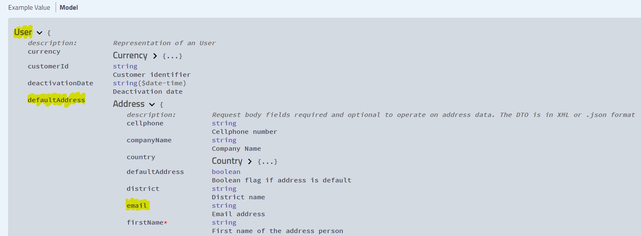This screenshot has width=641, height=236.
Task: Click the district property name
Action: (x=143, y=189)
